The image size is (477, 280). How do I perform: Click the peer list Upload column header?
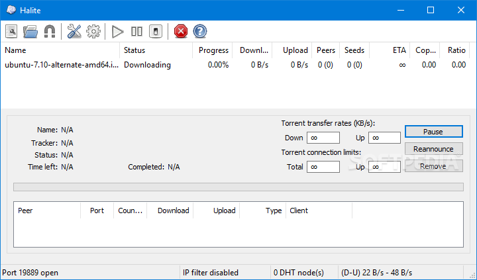[216, 210]
